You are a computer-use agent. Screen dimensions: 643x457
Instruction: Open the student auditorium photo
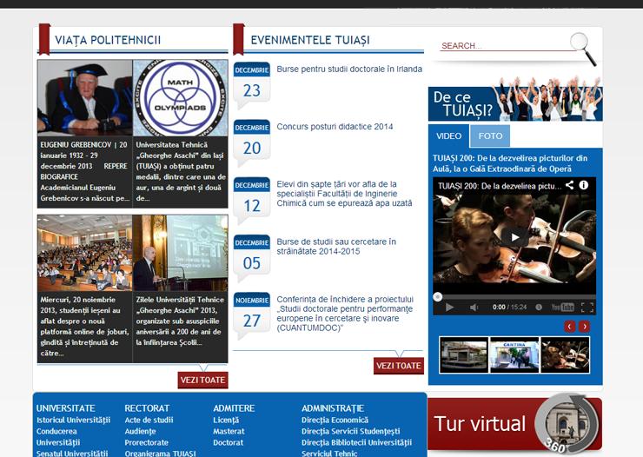85,253
